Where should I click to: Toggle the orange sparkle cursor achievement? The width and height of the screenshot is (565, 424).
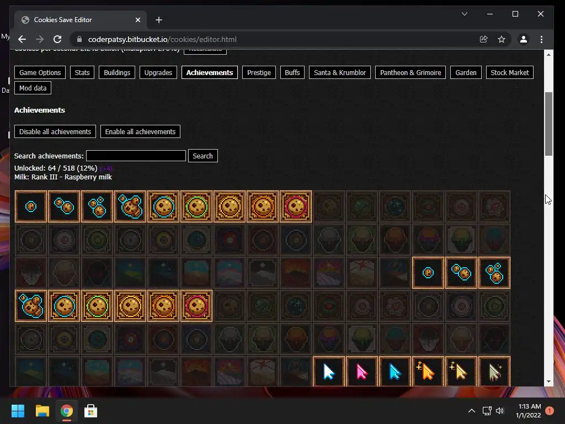428,372
